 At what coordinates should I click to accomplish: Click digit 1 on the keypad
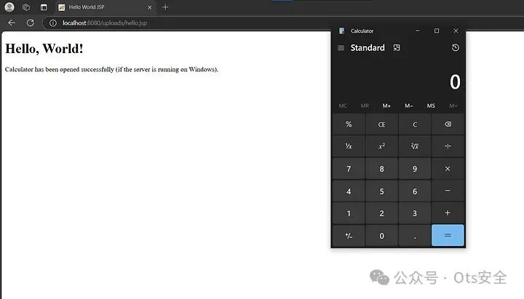click(349, 213)
